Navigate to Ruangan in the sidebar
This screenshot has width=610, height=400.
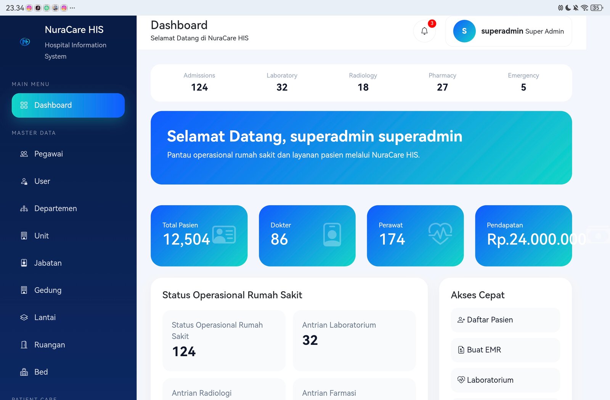pyautogui.click(x=68, y=345)
